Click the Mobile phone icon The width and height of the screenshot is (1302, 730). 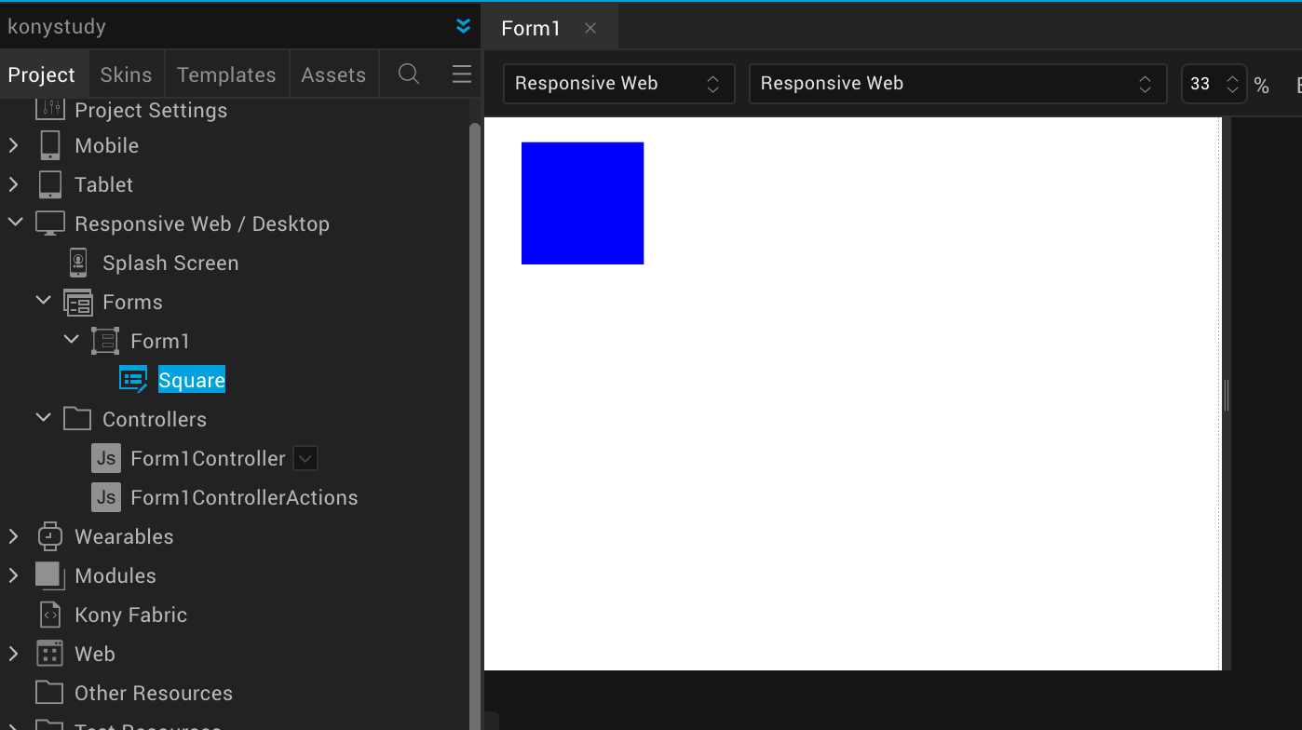click(50, 145)
